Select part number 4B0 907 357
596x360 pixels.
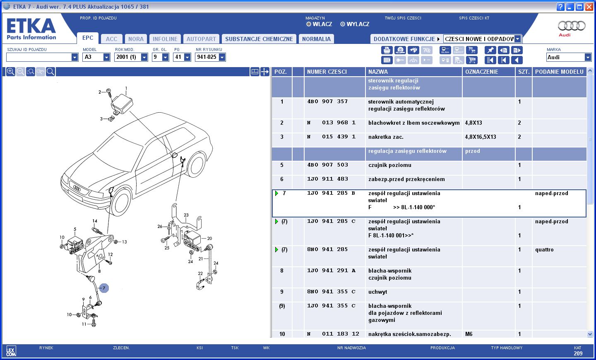[327, 101]
